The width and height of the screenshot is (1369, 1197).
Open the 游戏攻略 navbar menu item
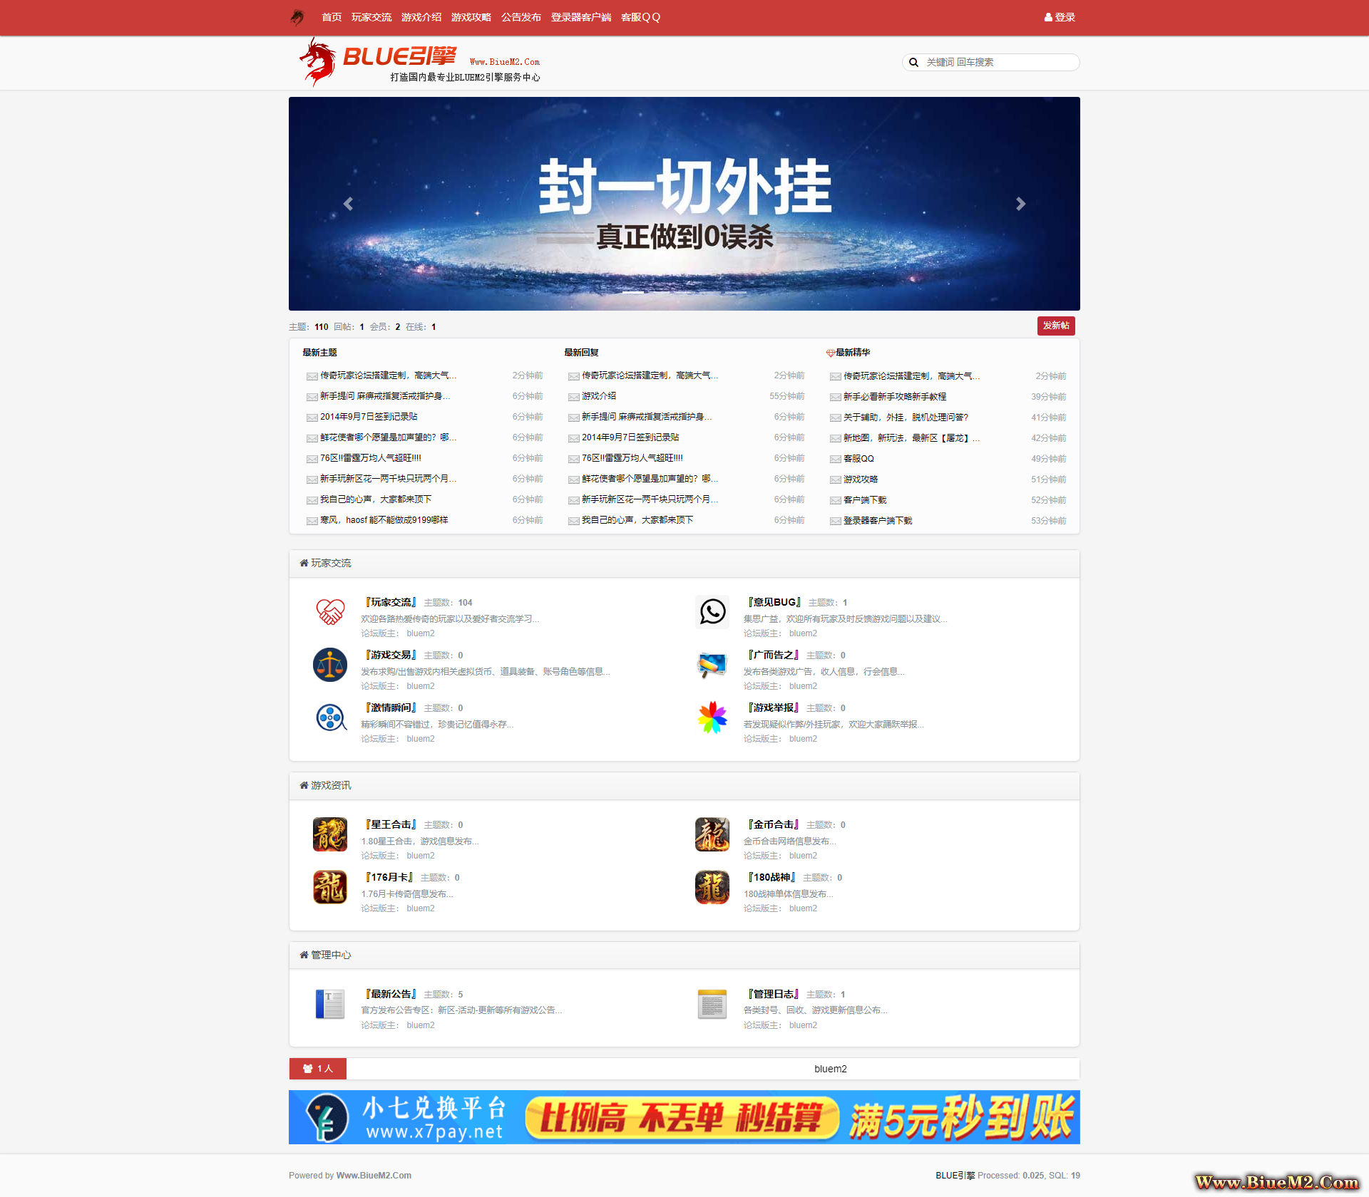[x=471, y=17]
